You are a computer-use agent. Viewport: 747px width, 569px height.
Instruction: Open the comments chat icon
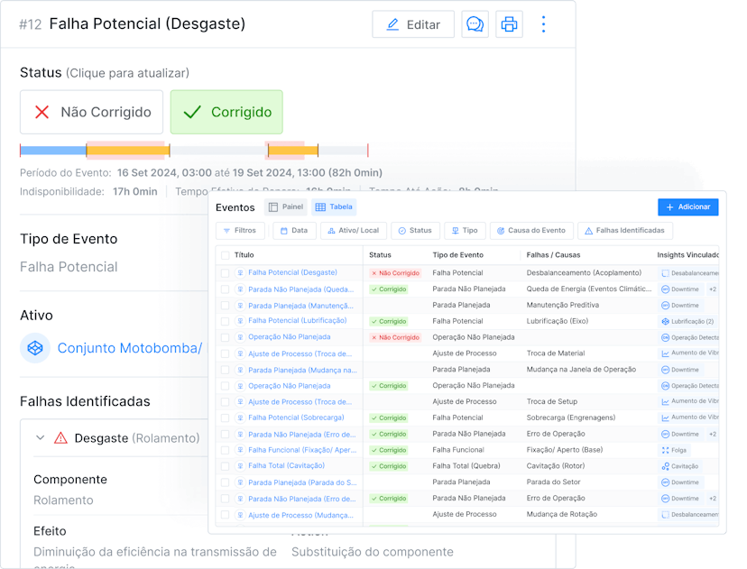tap(475, 24)
